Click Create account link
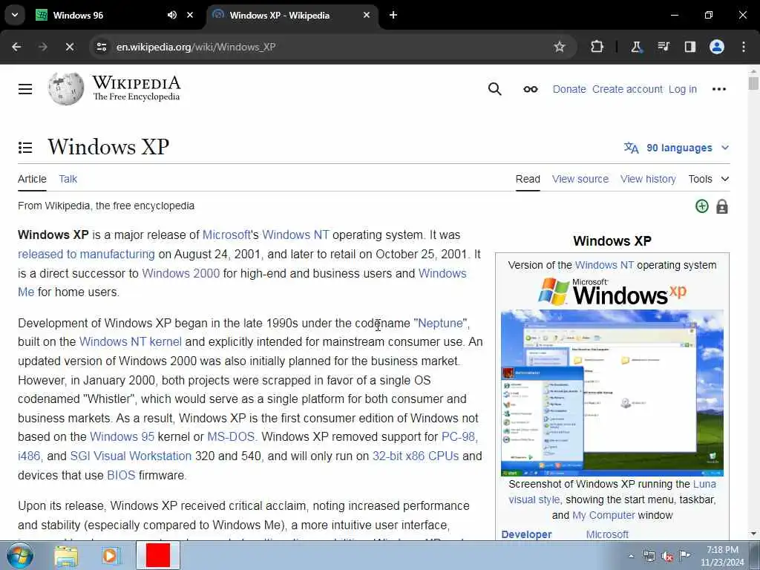 (627, 89)
